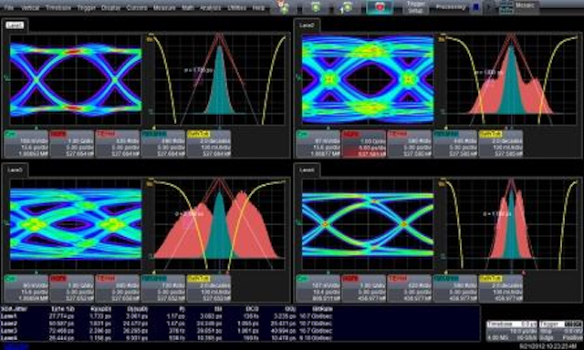Select the Lane1 grid tab

tap(15, 26)
